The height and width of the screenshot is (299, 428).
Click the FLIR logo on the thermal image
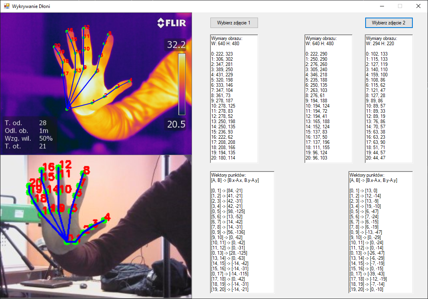pyautogui.click(x=171, y=23)
